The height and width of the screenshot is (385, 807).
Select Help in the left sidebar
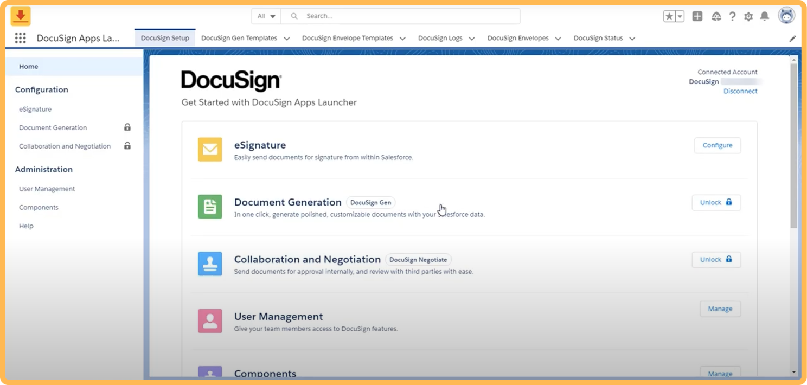[26, 226]
